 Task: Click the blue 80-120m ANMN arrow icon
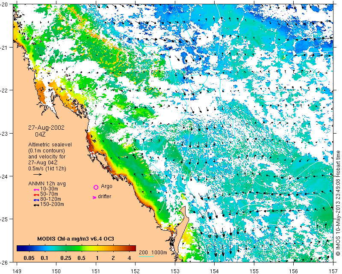[x=36, y=200]
